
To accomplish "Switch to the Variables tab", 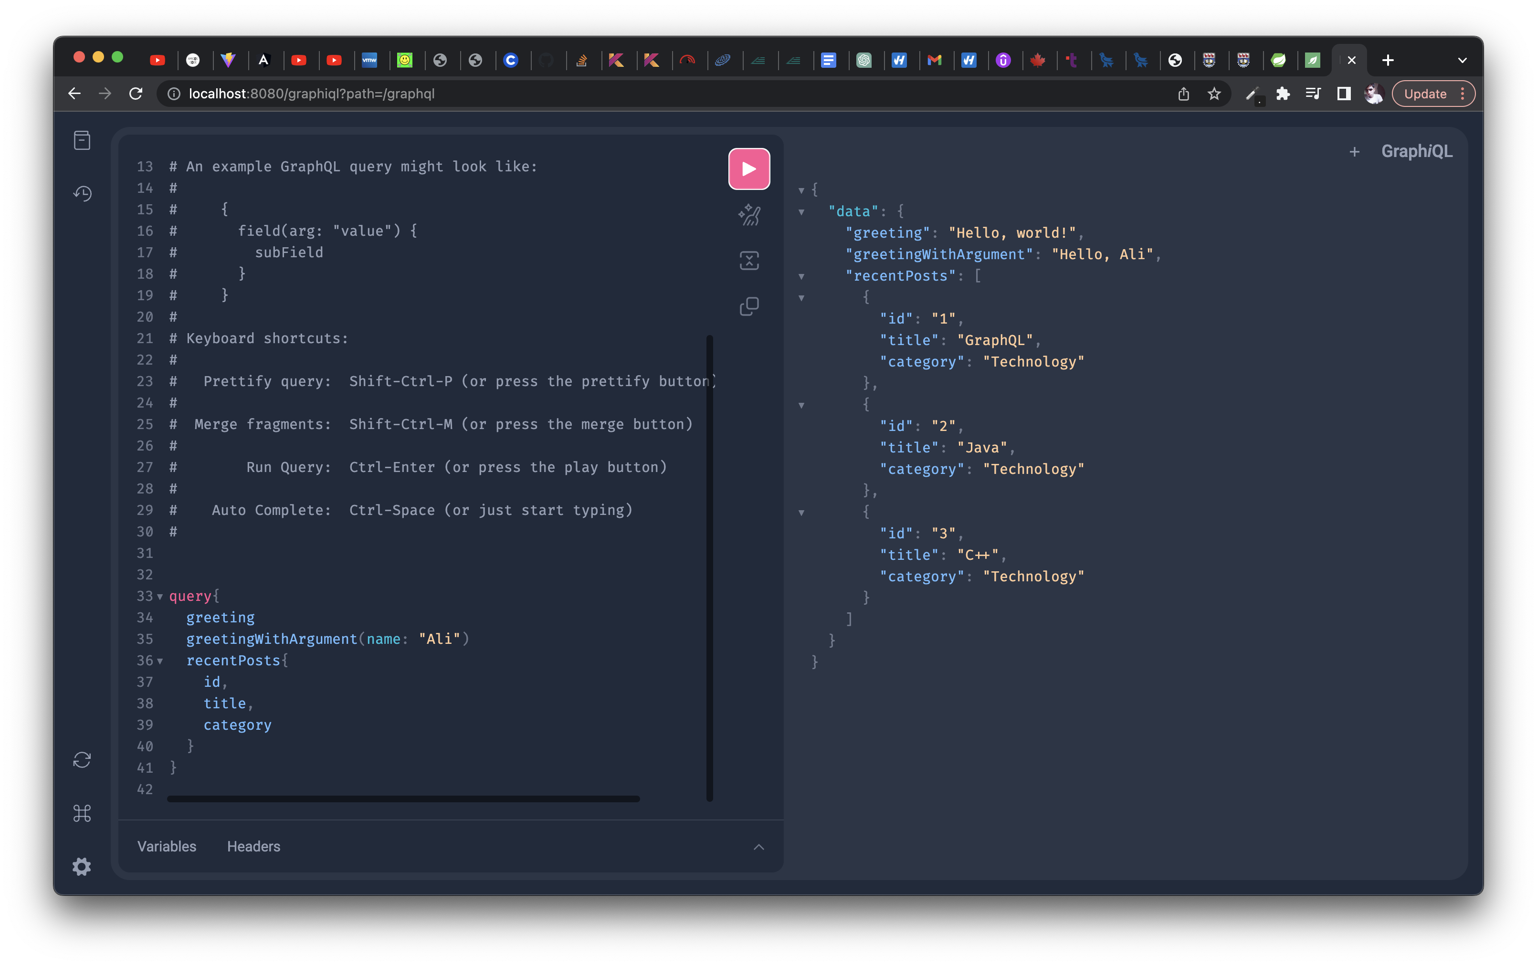I will (167, 846).
